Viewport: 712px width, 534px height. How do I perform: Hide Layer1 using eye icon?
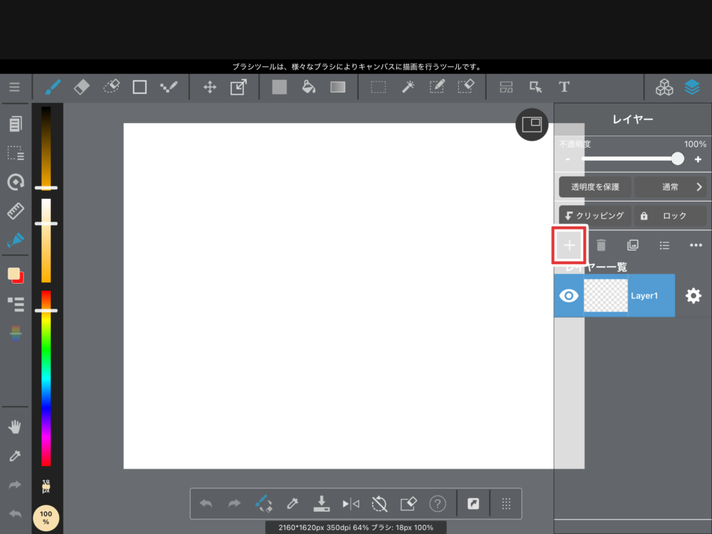point(569,296)
